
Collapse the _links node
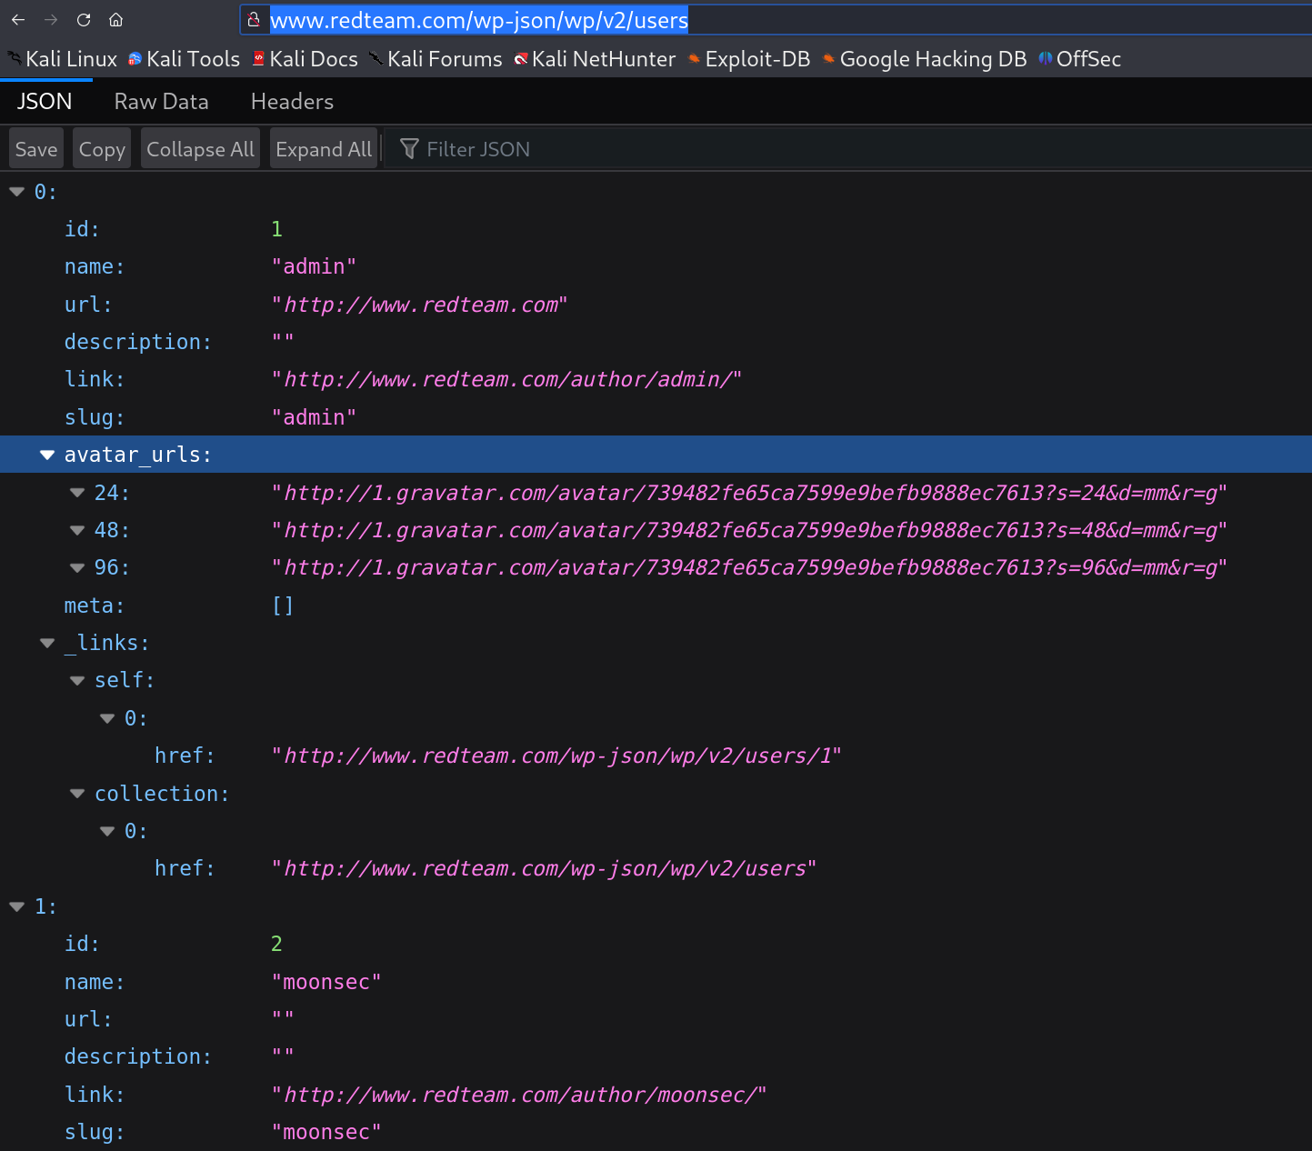point(47,643)
